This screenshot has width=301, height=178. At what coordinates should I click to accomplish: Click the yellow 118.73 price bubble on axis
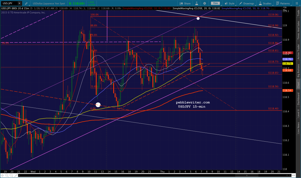287,64
